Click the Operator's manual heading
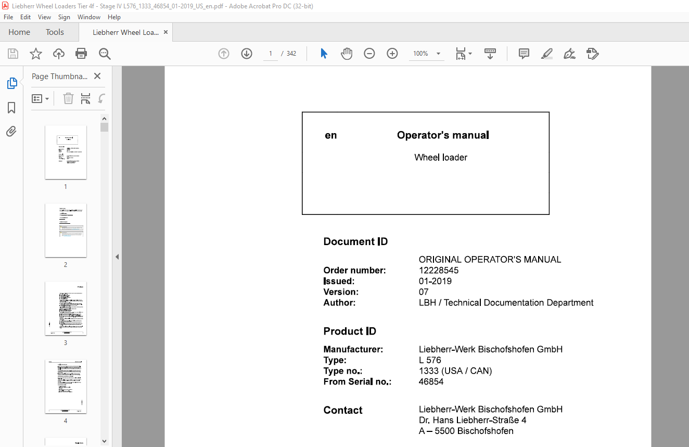The height and width of the screenshot is (447, 689). tap(443, 135)
